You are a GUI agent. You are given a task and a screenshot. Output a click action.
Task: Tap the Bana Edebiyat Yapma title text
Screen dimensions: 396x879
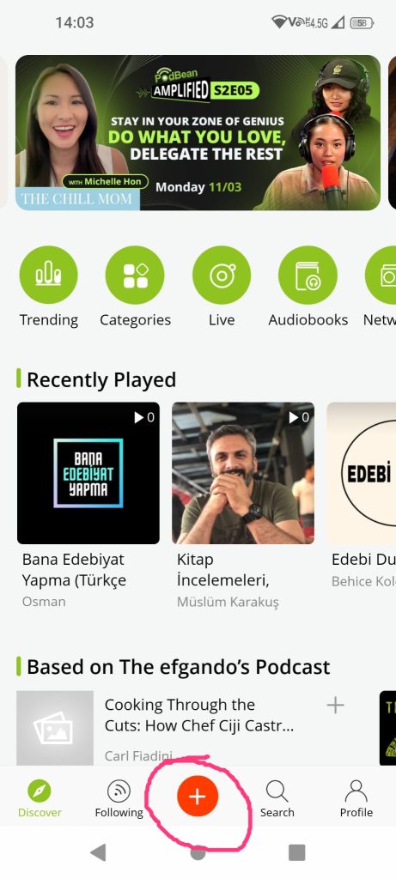tap(74, 570)
